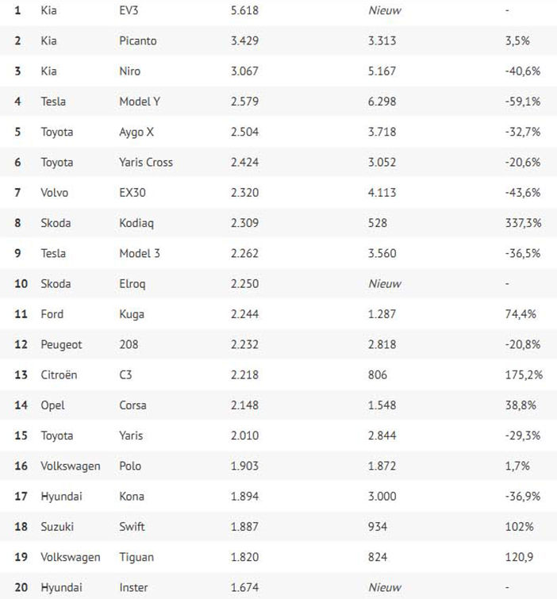557x599 pixels.
Task: Select the Opel Corsa model name
Action: click(133, 405)
